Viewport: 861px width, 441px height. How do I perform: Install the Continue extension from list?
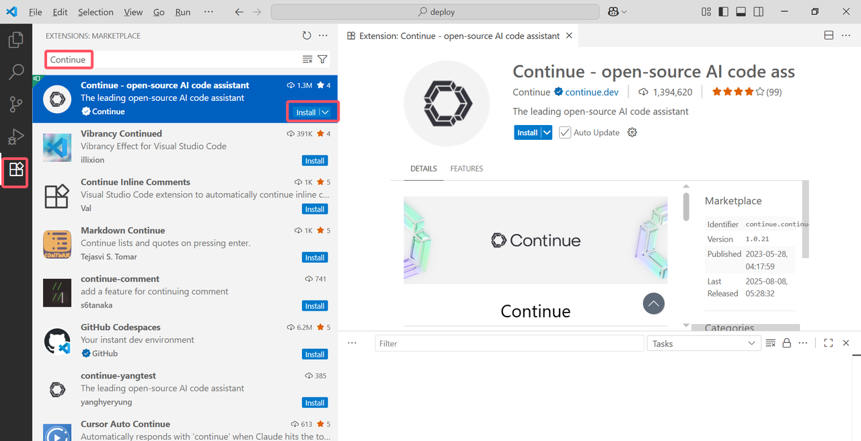306,112
